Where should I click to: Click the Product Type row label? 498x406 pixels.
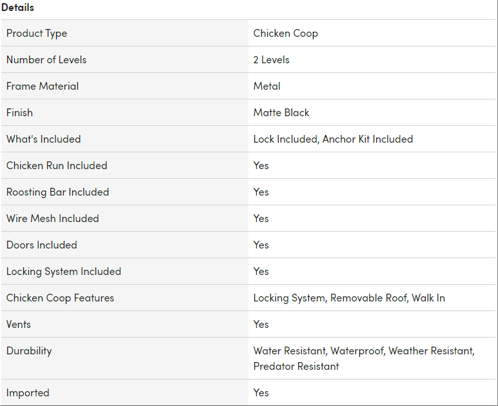(37, 33)
